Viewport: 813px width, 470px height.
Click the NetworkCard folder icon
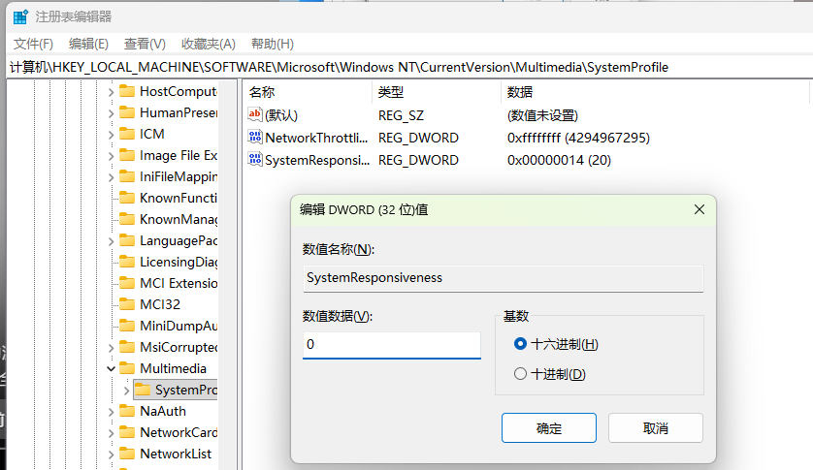point(127,432)
